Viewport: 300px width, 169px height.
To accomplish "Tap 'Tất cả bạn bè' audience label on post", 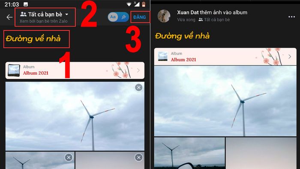I will pos(214,20).
